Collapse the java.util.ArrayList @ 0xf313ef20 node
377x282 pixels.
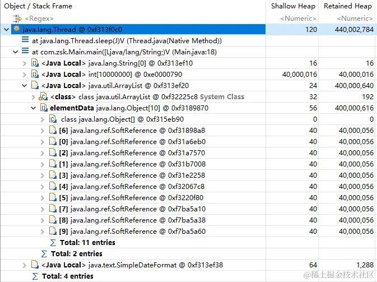[x=24, y=86]
